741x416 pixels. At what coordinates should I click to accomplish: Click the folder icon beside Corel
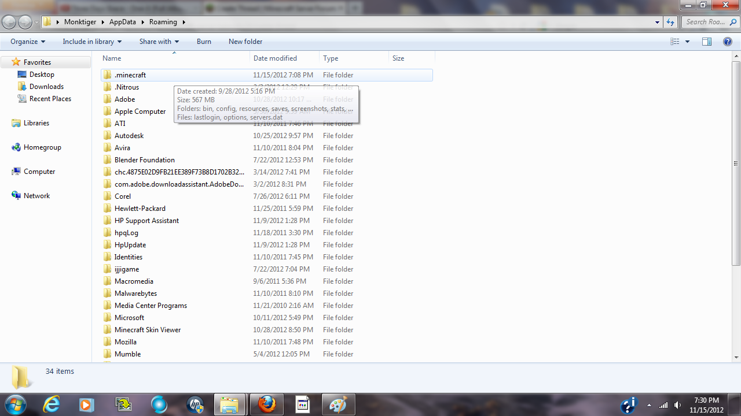(x=108, y=196)
